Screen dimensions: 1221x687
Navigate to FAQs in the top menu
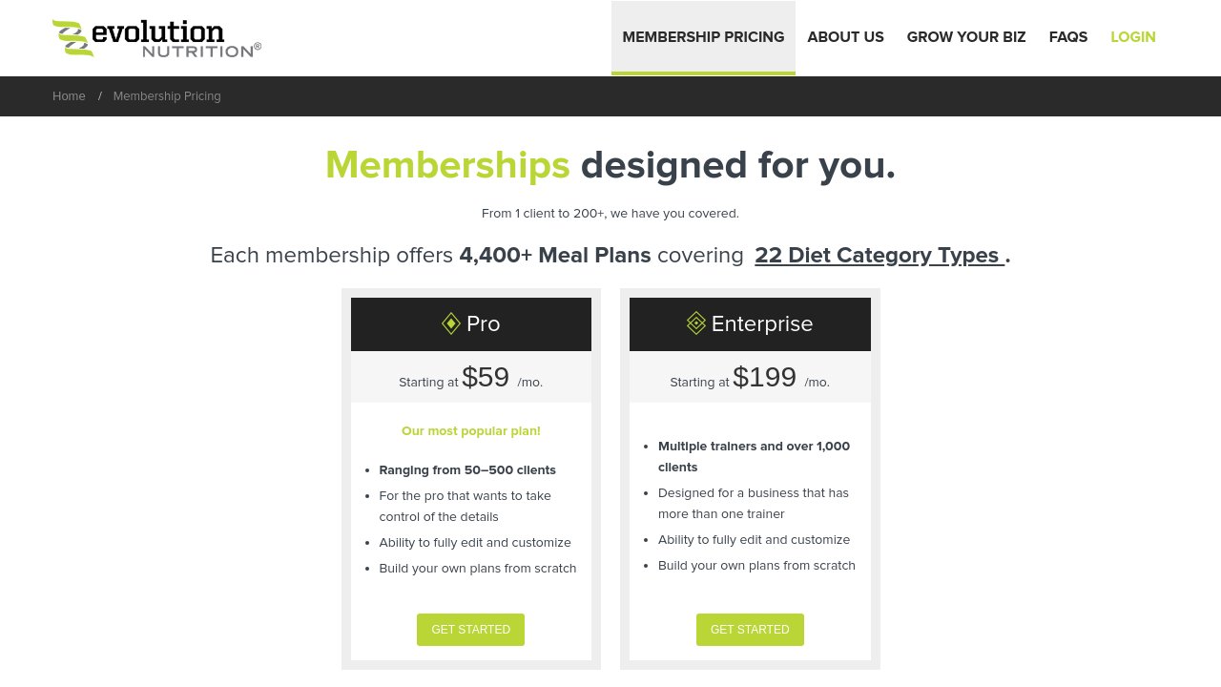click(1068, 37)
